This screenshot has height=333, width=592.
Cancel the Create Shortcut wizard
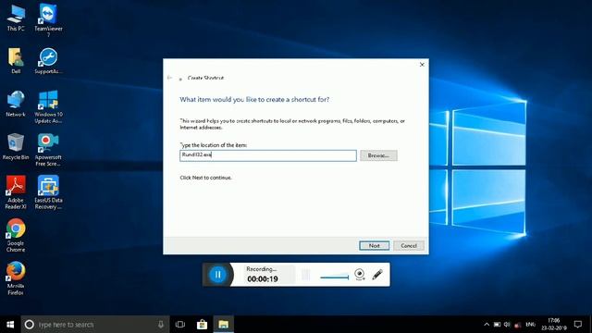[x=409, y=246]
